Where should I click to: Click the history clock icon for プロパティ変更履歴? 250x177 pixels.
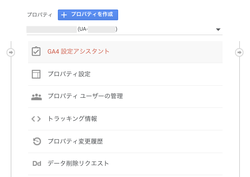(37, 141)
